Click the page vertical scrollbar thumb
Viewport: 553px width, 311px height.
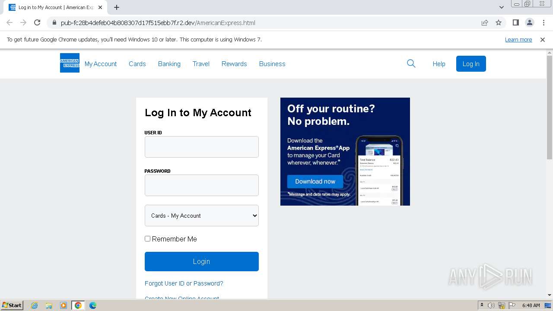(x=550, y=107)
